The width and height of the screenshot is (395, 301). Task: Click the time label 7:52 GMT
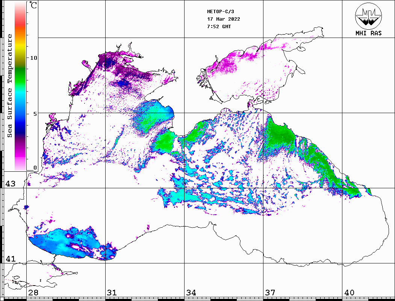click(219, 26)
